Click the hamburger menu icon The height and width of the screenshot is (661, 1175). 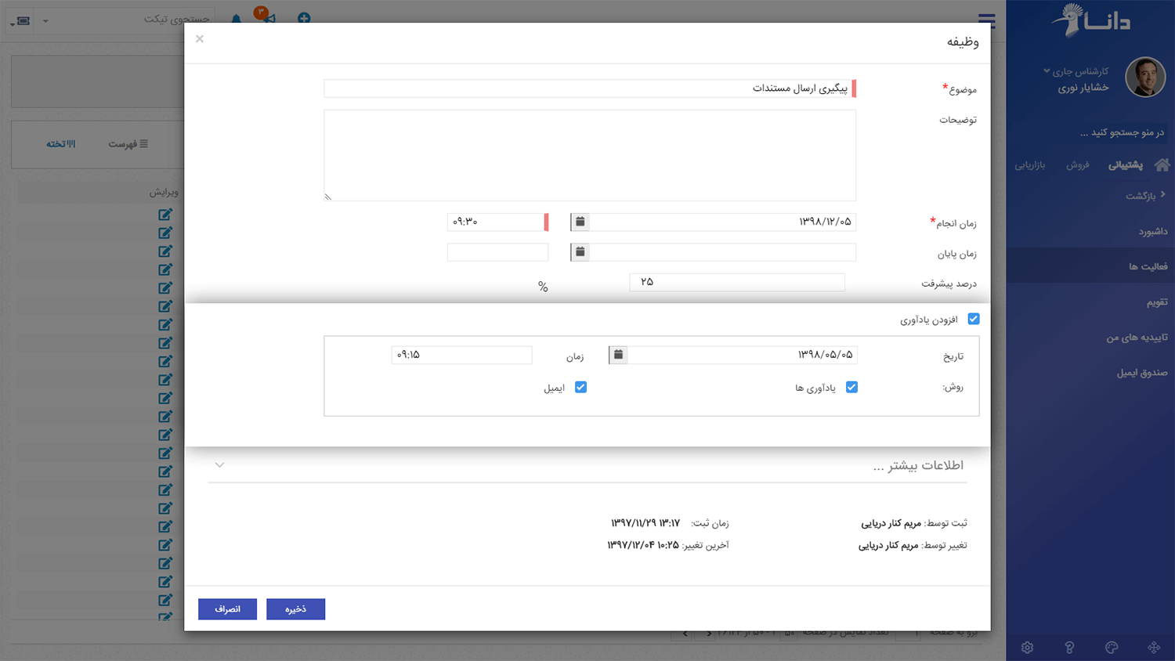[986, 20]
